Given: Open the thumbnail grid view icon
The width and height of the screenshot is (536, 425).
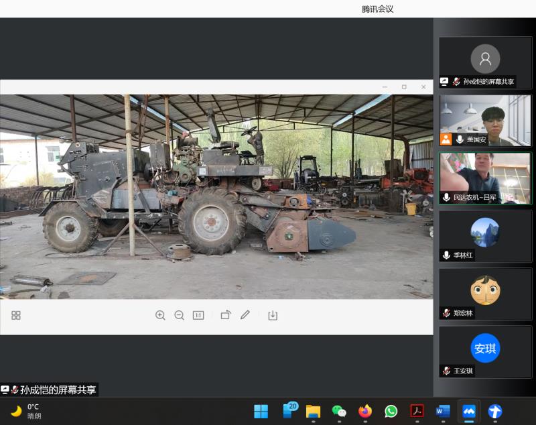Looking at the screenshot, I should click(16, 315).
